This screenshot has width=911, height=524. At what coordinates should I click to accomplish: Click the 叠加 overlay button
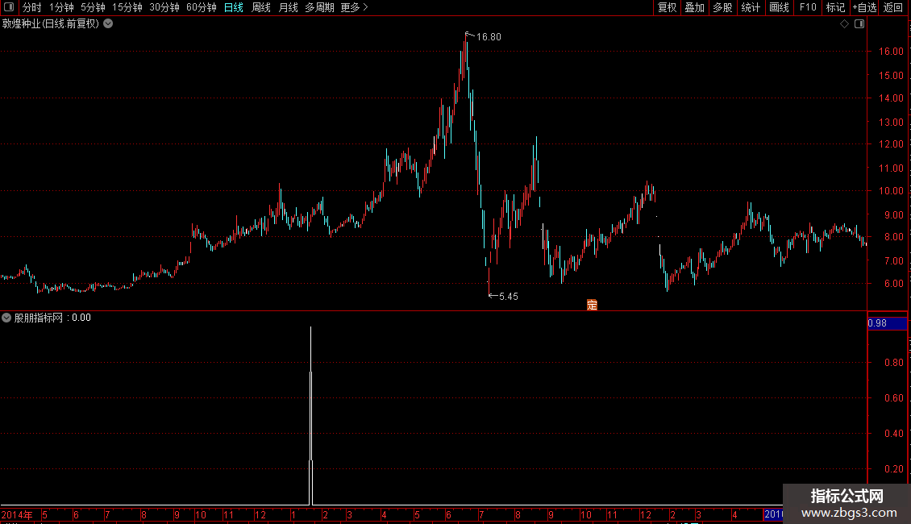[694, 7]
